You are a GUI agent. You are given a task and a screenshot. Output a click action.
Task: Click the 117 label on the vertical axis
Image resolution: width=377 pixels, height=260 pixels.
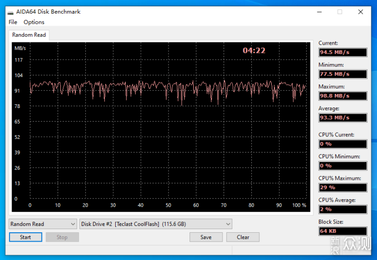coord(18,60)
